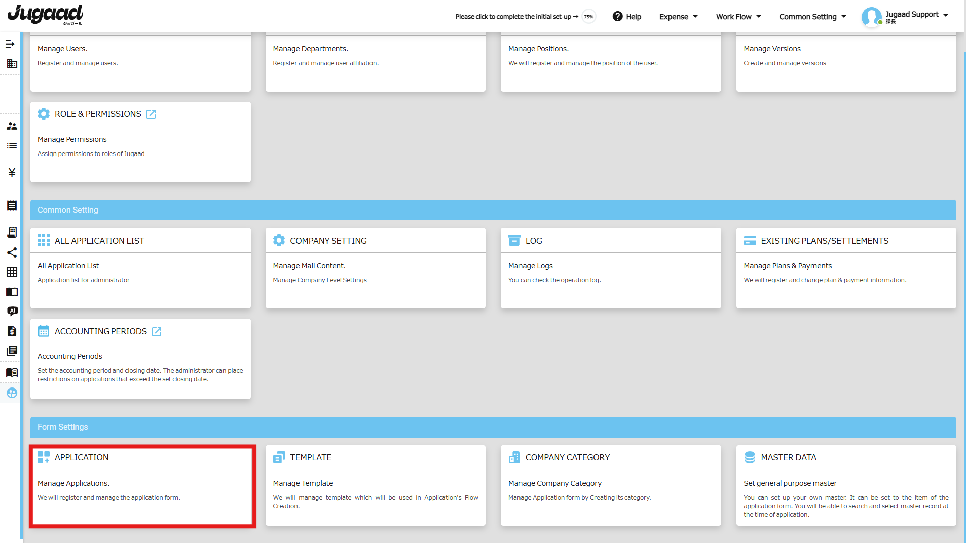Open Manage Departments card
Screen dimensions: 966x543
pos(376,62)
